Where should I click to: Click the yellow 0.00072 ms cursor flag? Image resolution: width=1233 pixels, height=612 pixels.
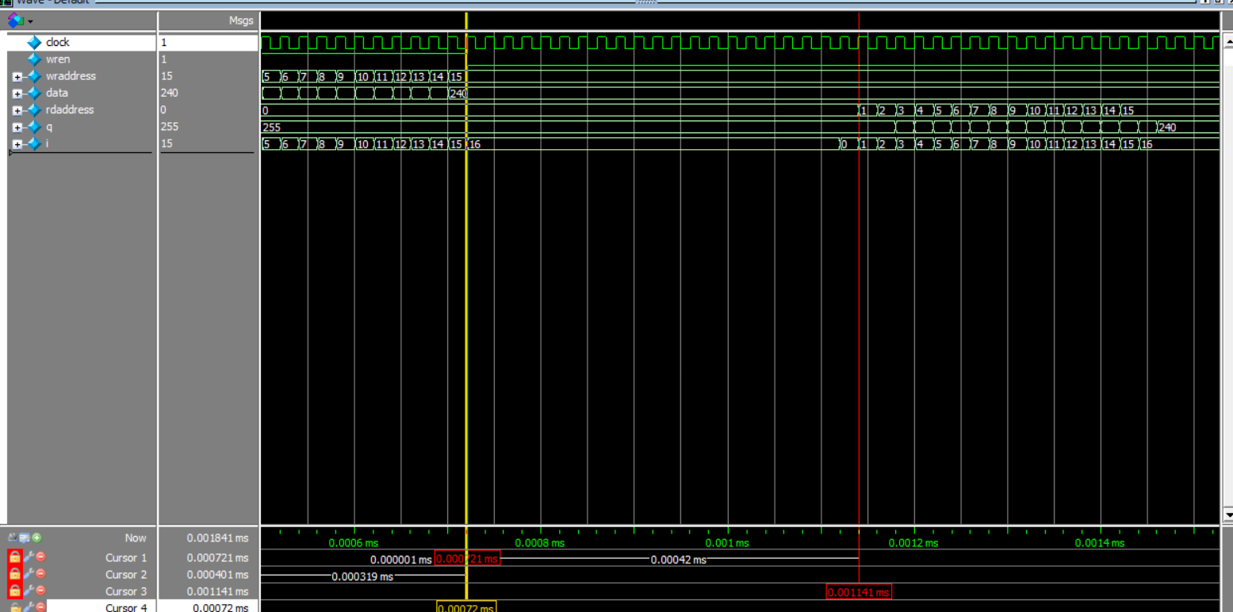click(x=466, y=607)
